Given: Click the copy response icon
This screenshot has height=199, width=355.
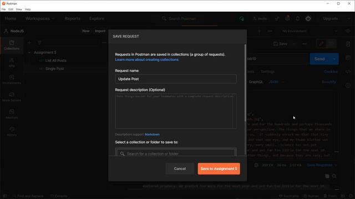Looking at the screenshot, I should (x=327, y=176).
